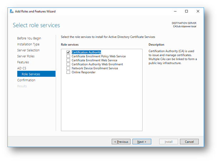Proceed with the Next button
Viewport: 219px width, 162px height.
point(141,142)
